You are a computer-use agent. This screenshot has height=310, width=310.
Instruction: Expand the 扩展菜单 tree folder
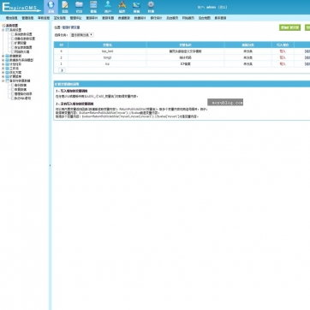point(3,76)
